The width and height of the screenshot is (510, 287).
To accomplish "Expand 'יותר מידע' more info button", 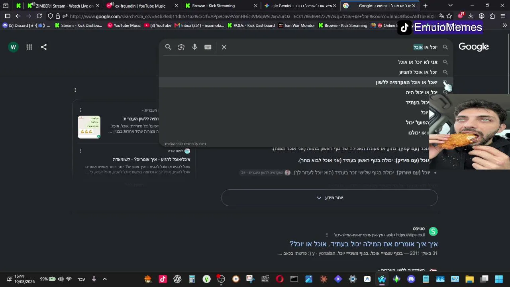I will [x=330, y=198].
